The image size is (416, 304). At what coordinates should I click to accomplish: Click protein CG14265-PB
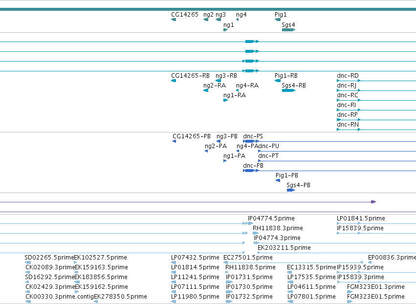click(x=175, y=141)
